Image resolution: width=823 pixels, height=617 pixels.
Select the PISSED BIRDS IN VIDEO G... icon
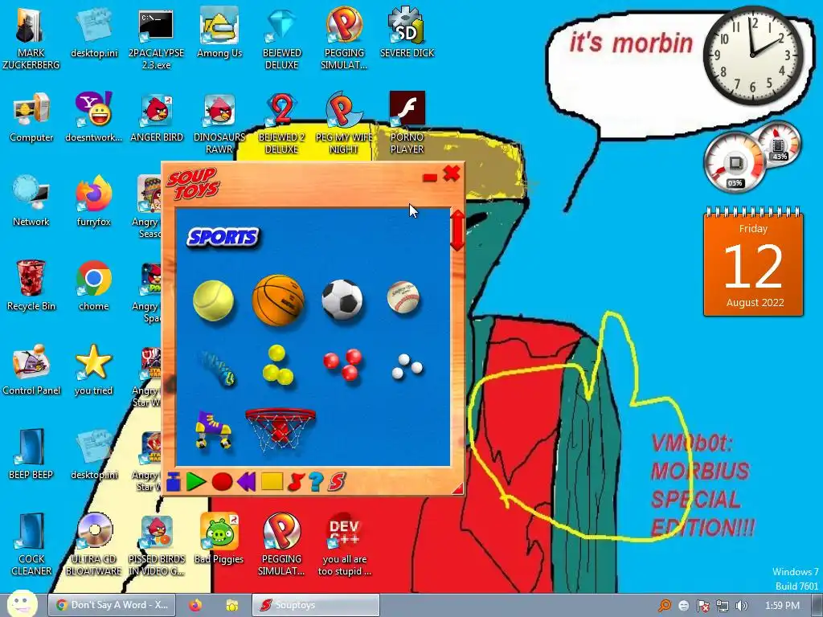pyautogui.click(x=157, y=545)
